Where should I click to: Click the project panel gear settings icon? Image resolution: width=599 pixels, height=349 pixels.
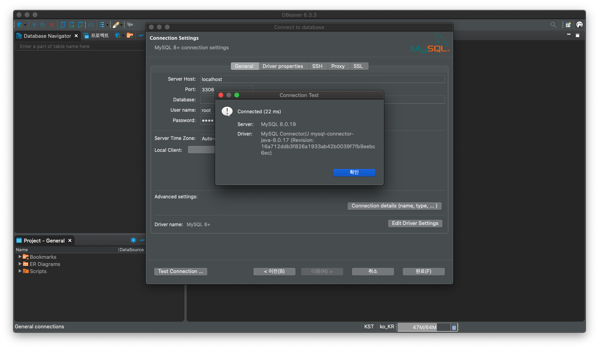pyautogui.click(x=133, y=240)
